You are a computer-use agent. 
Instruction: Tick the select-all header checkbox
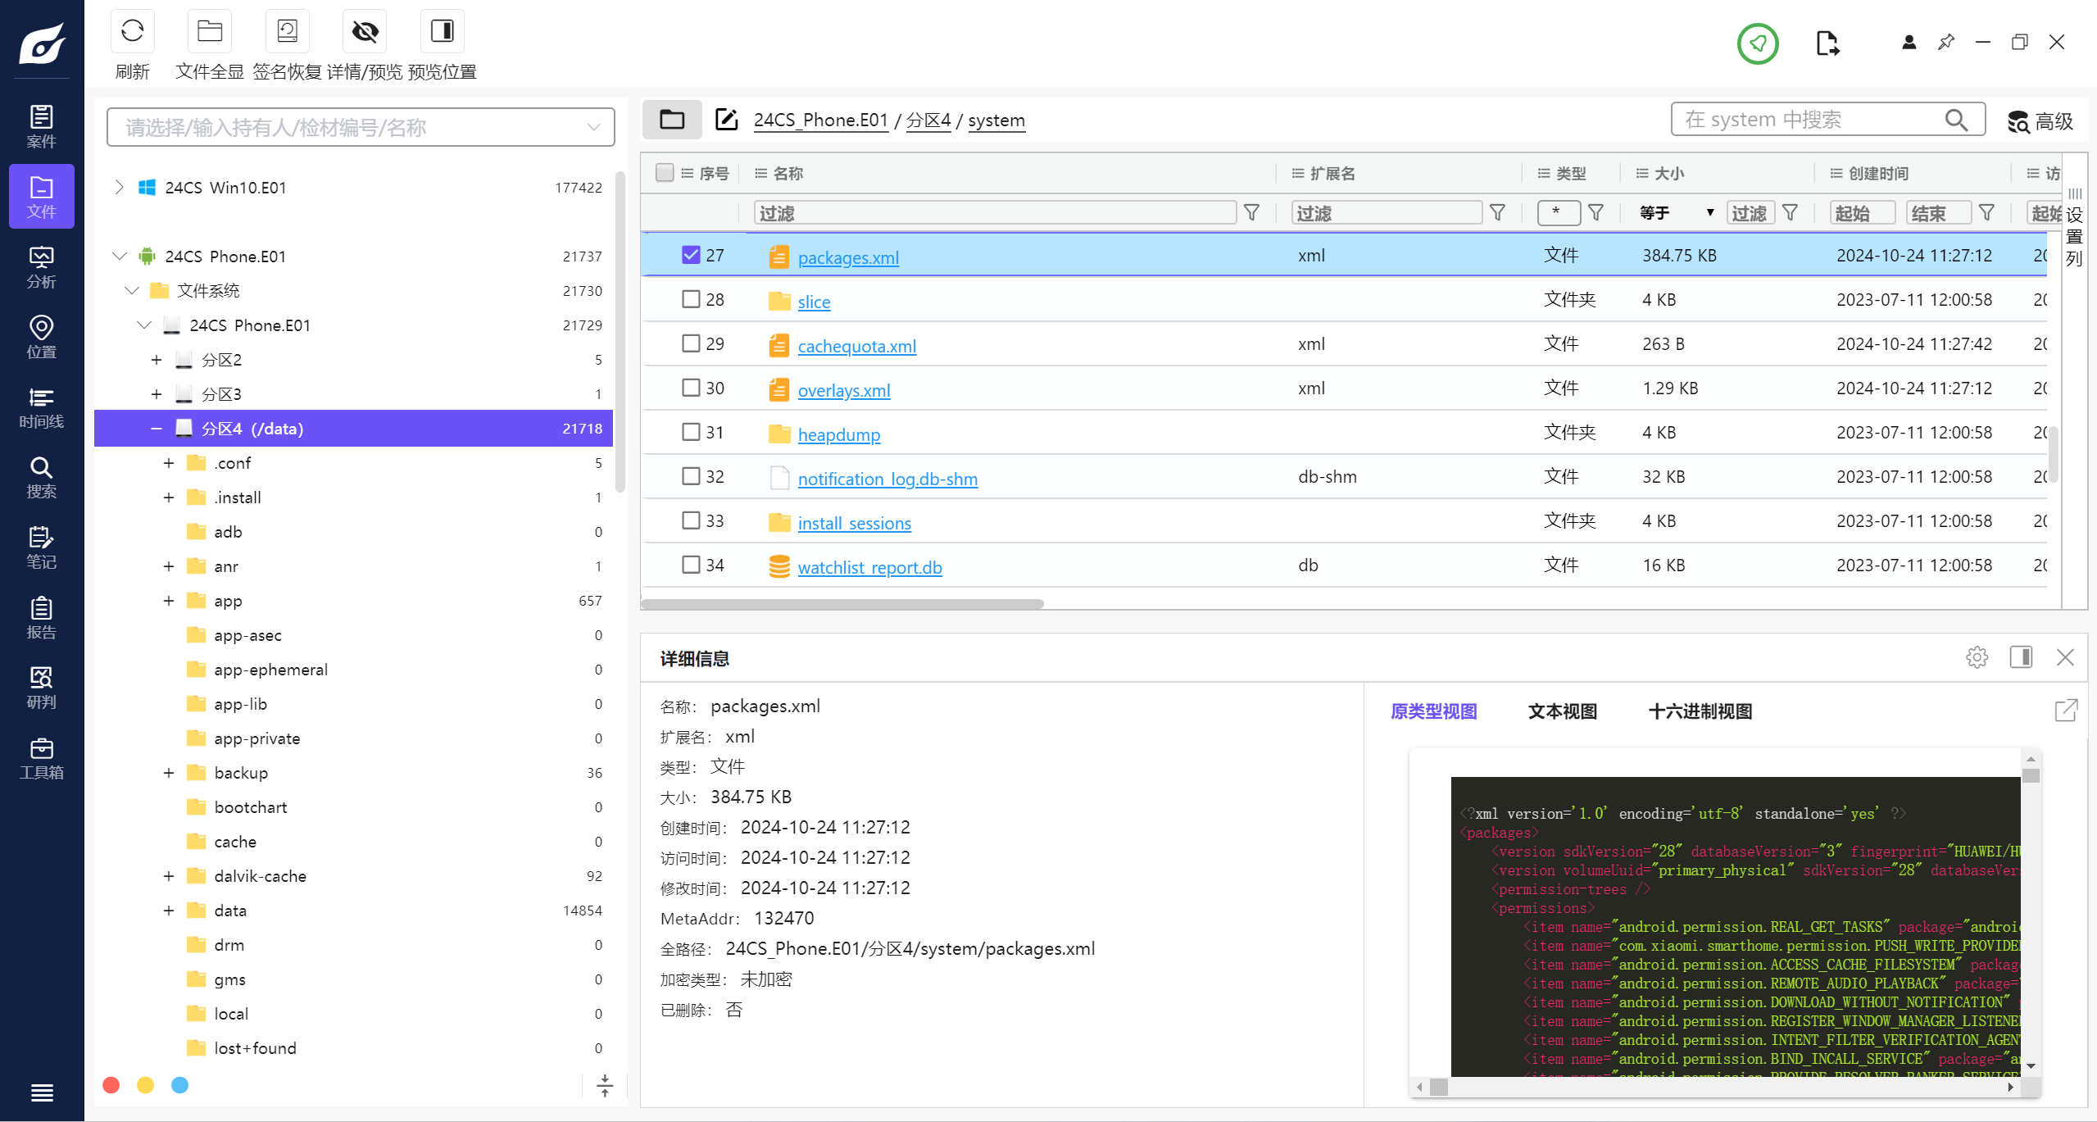[665, 173]
